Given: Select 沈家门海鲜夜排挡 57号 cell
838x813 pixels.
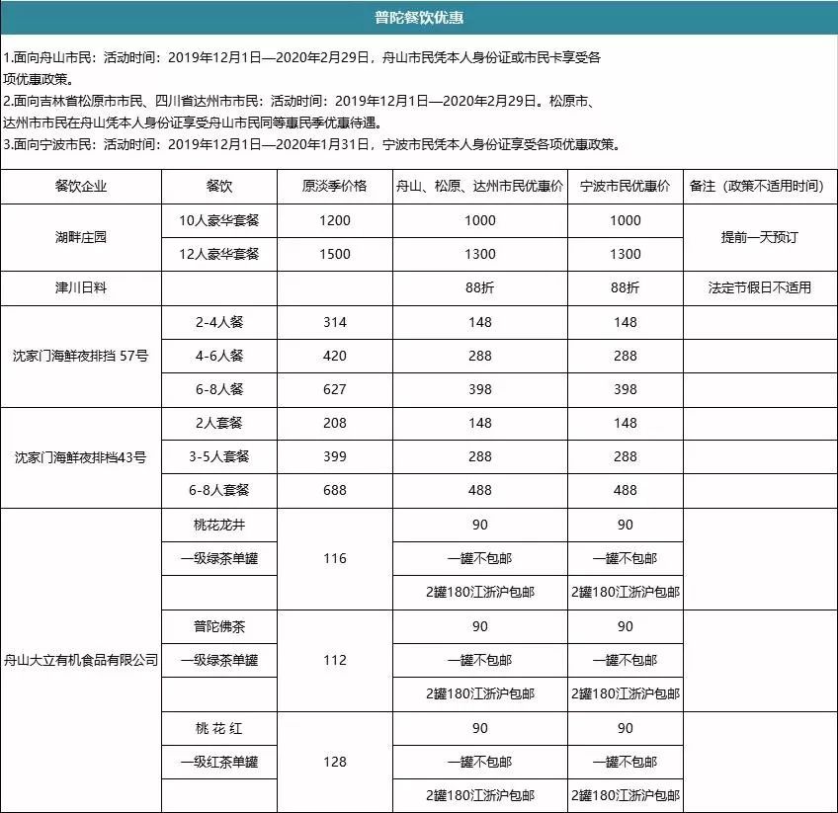Looking at the screenshot, I should coord(83,355).
